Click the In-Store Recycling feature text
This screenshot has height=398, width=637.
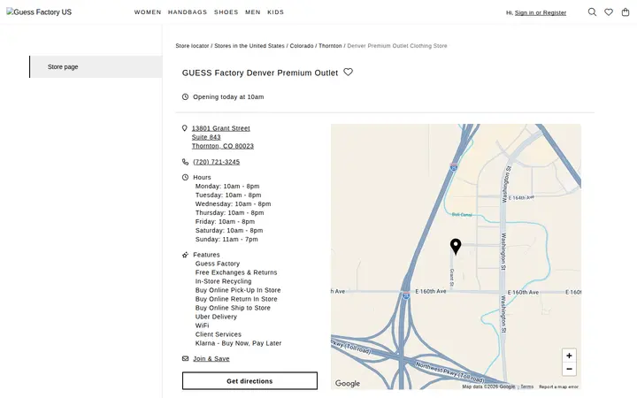coord(224,281)
